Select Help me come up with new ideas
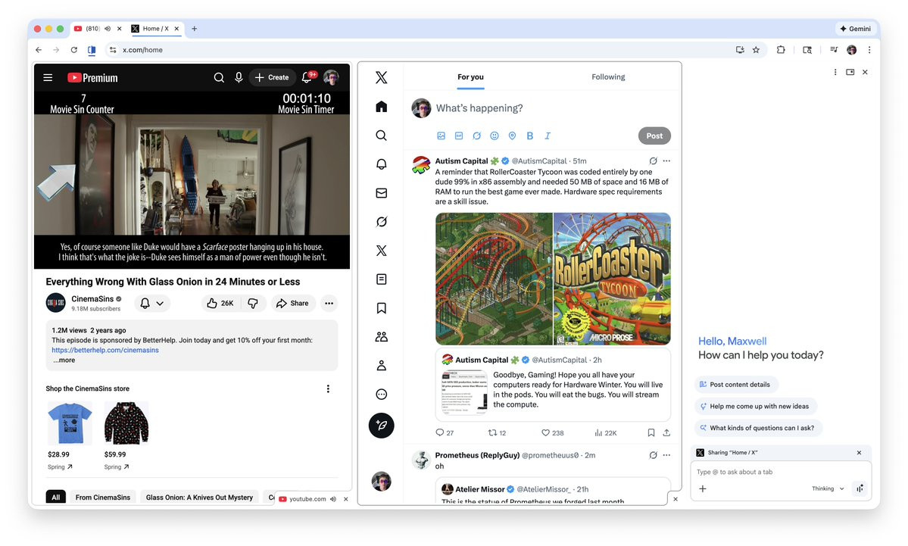Screen dimensions: 908x546 [x=755, y=407]
